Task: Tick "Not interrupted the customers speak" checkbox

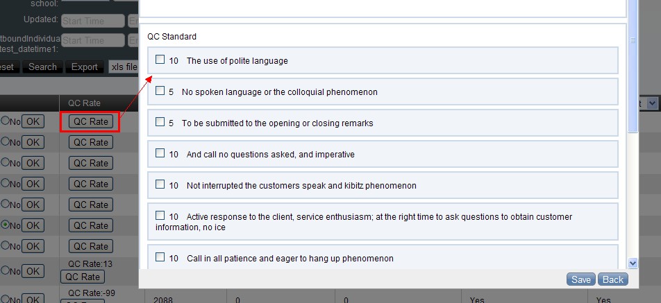Action: (x=160, y=184)
